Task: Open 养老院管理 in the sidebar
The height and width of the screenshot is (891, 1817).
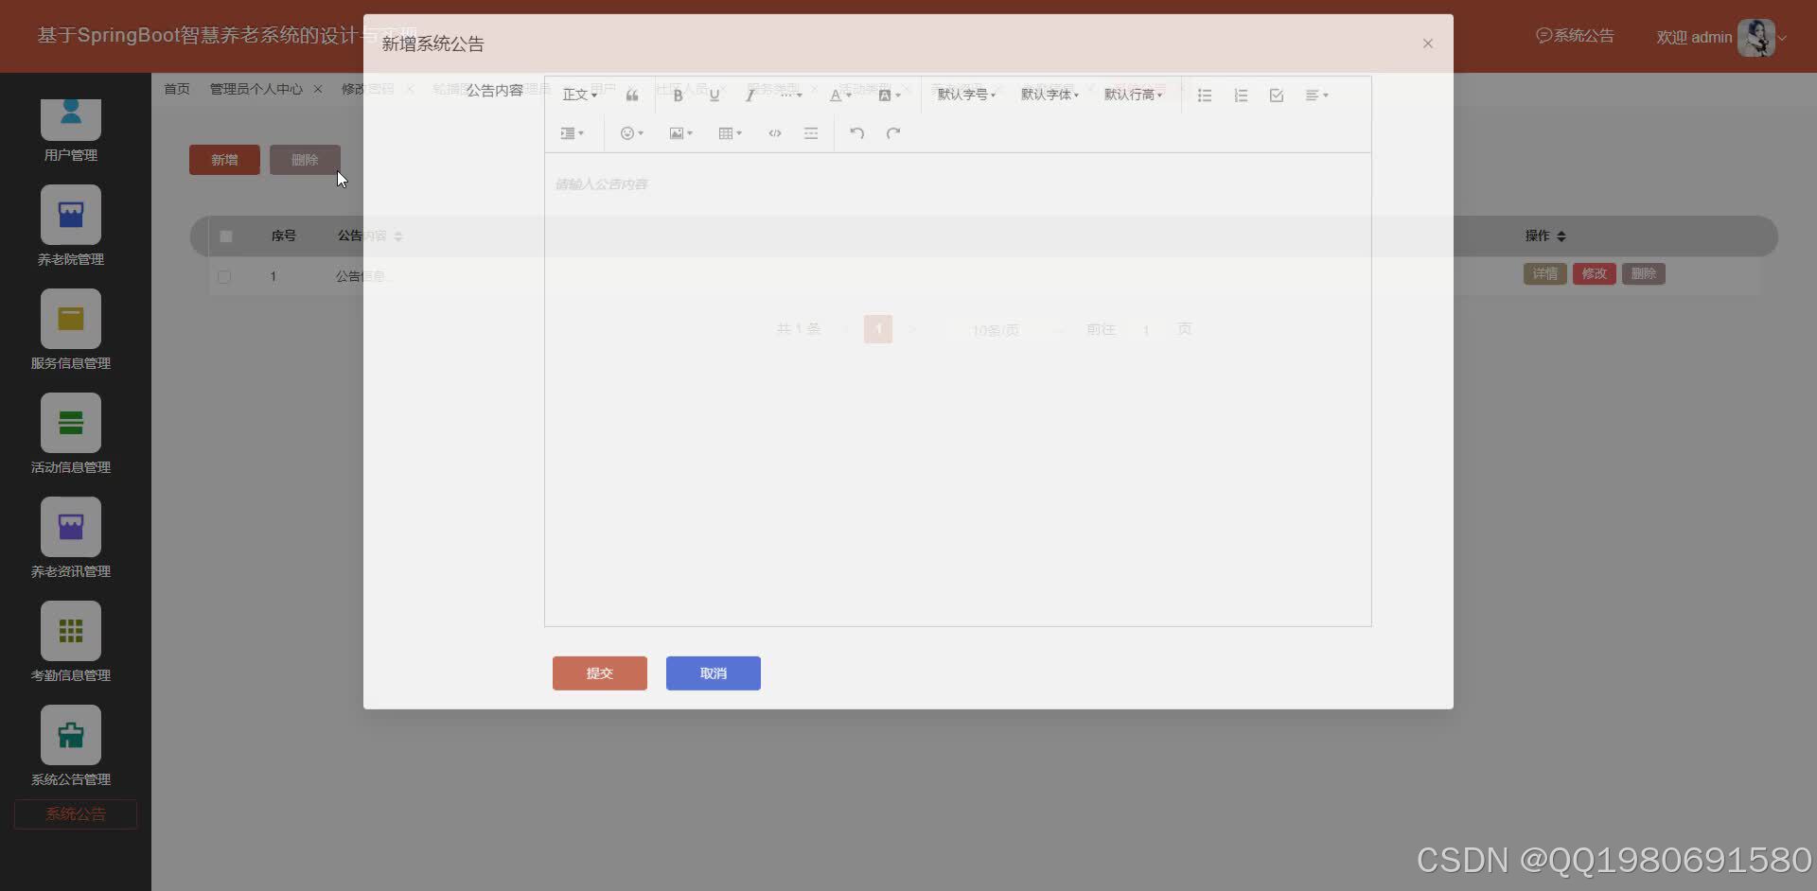Action: 71,225
